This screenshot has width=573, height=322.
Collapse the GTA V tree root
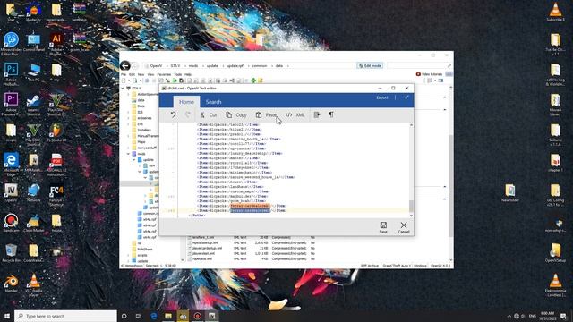coord(123,89)
